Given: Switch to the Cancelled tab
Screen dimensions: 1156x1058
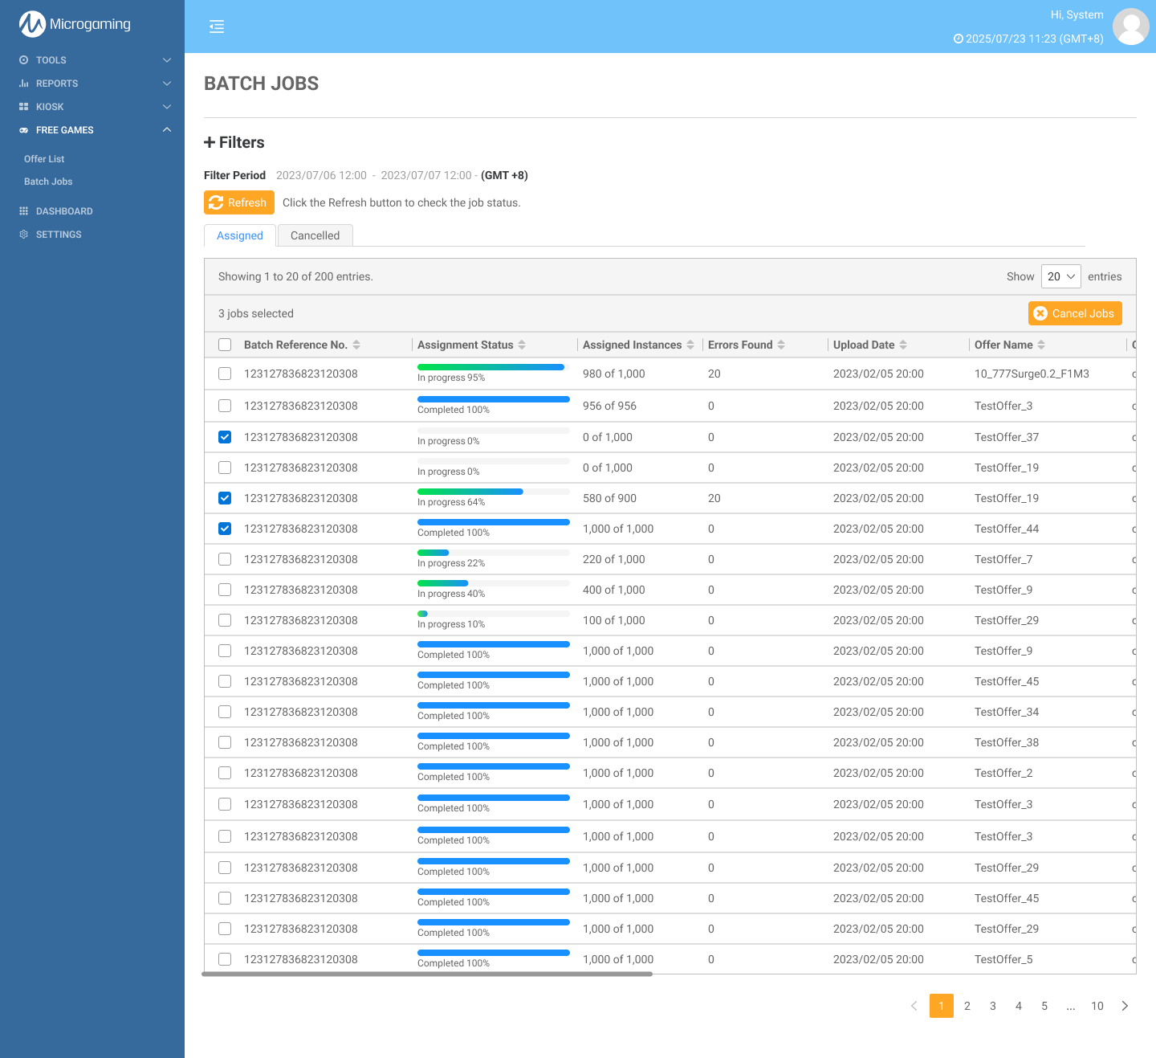Looking at the screenshot, I should click(x=315, y=235).
